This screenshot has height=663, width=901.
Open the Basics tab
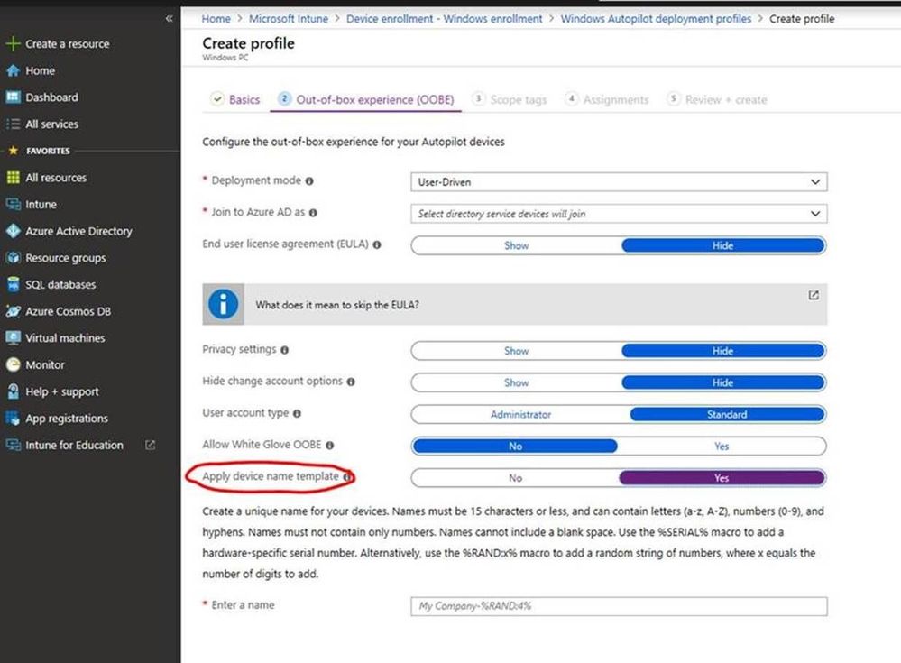(235, 99)
